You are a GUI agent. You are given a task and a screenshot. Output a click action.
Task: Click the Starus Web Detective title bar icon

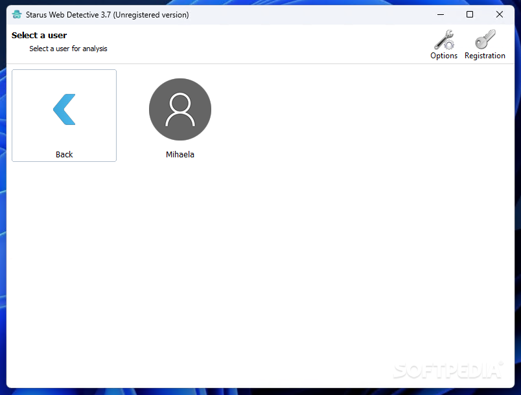(x=17, y=15)
